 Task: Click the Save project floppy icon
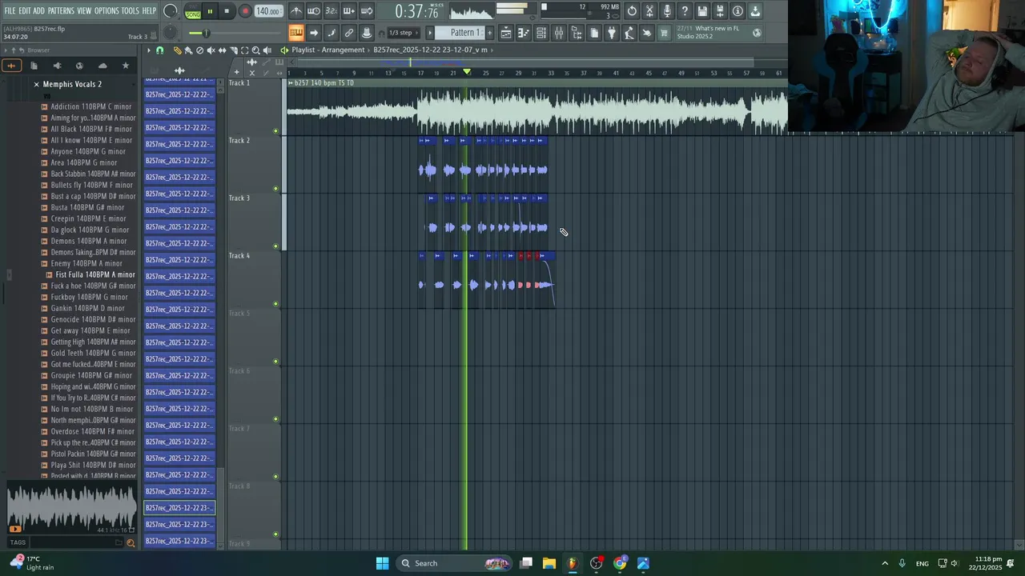(x=702, y=11)
